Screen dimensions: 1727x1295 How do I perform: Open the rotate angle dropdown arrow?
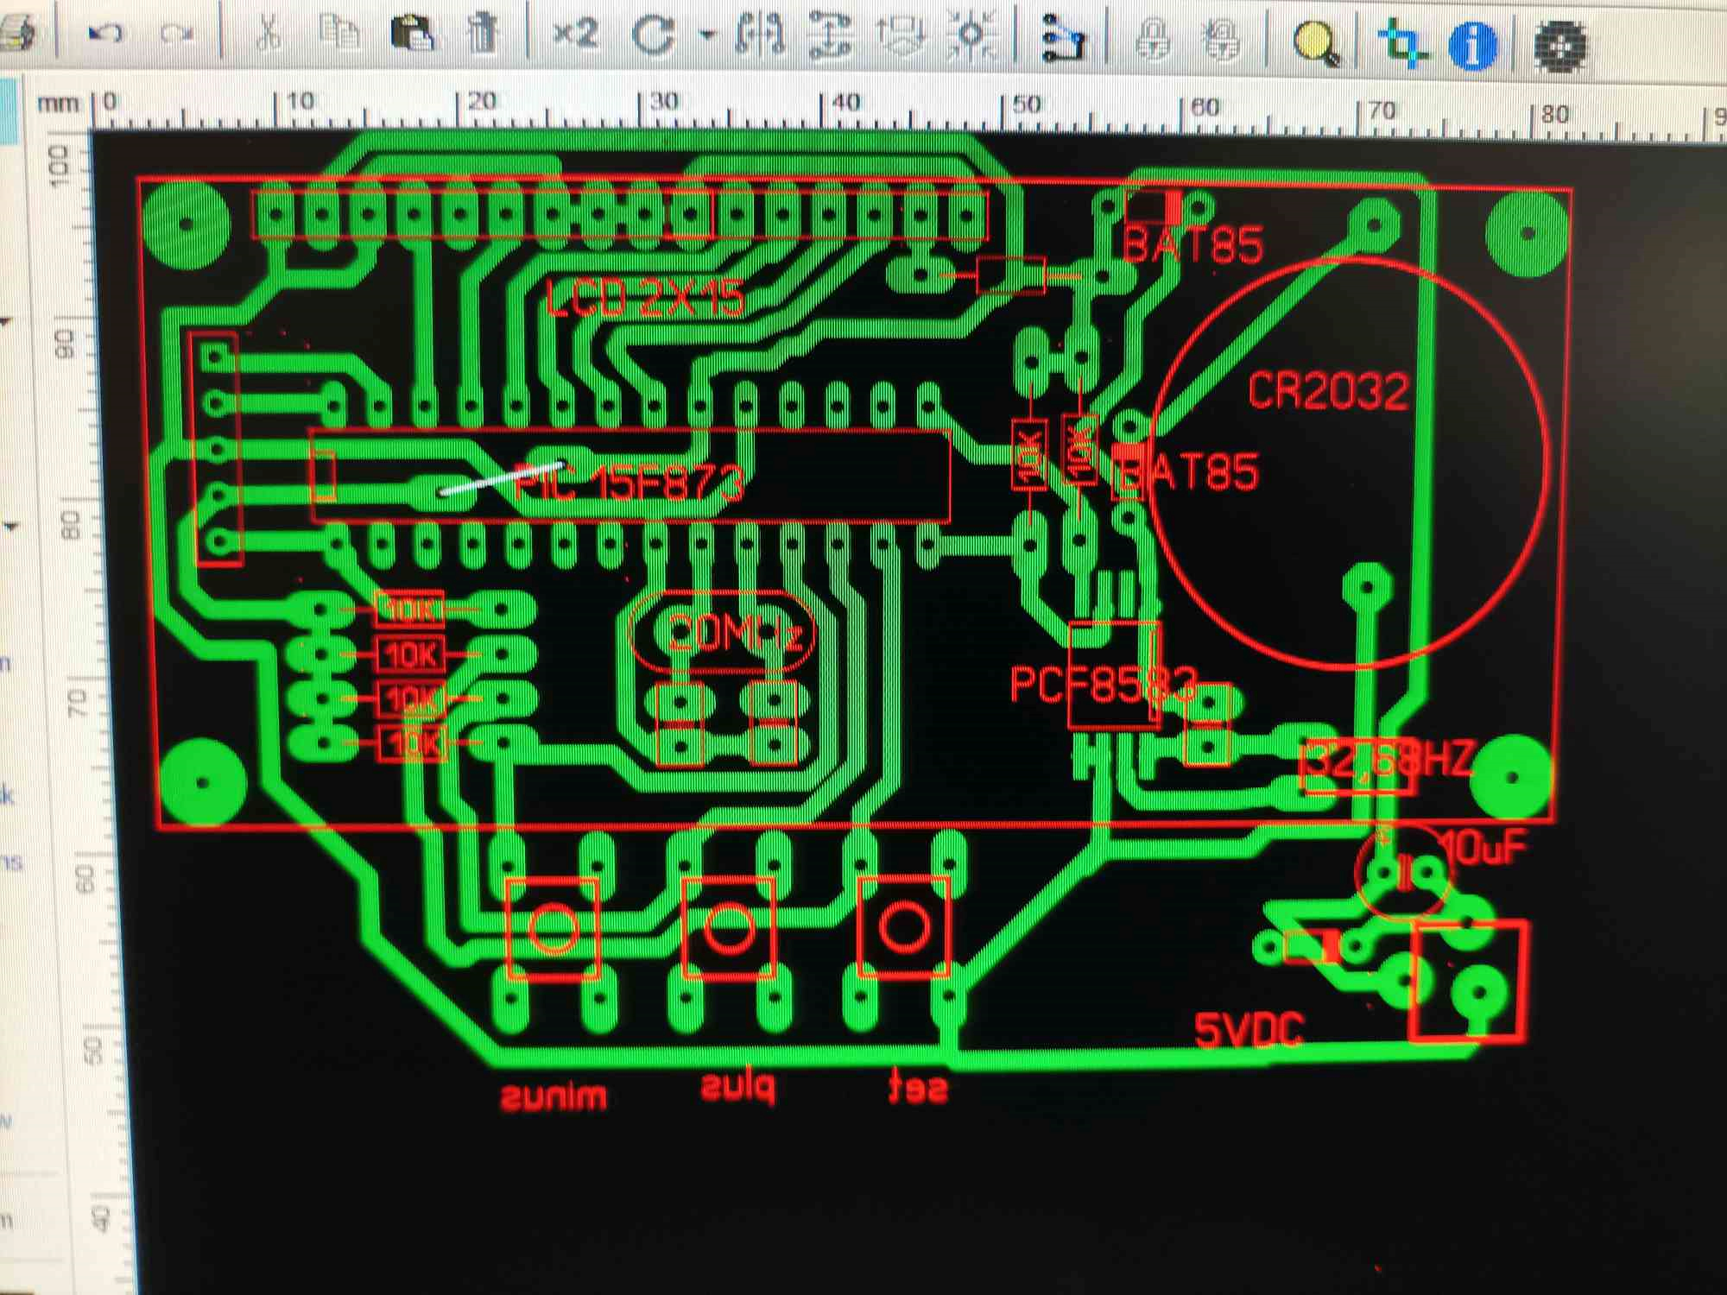tap(707, 35)
